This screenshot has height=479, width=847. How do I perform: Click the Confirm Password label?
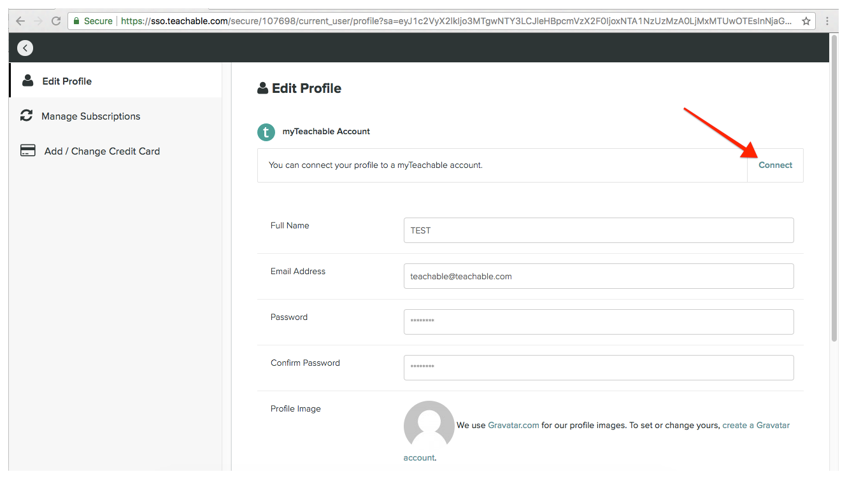305,363
